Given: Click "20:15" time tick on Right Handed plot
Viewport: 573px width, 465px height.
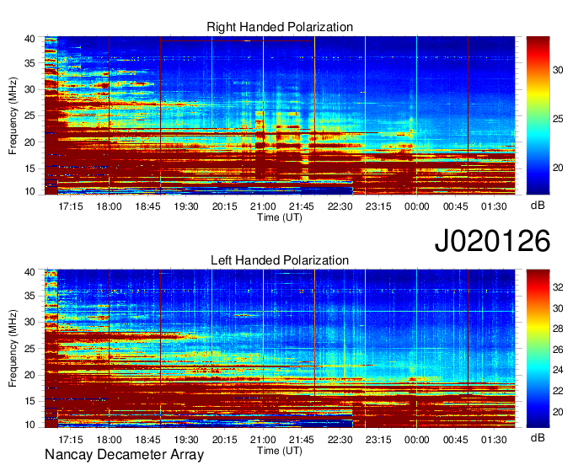Looking at the screenshot, I should 224,206.
